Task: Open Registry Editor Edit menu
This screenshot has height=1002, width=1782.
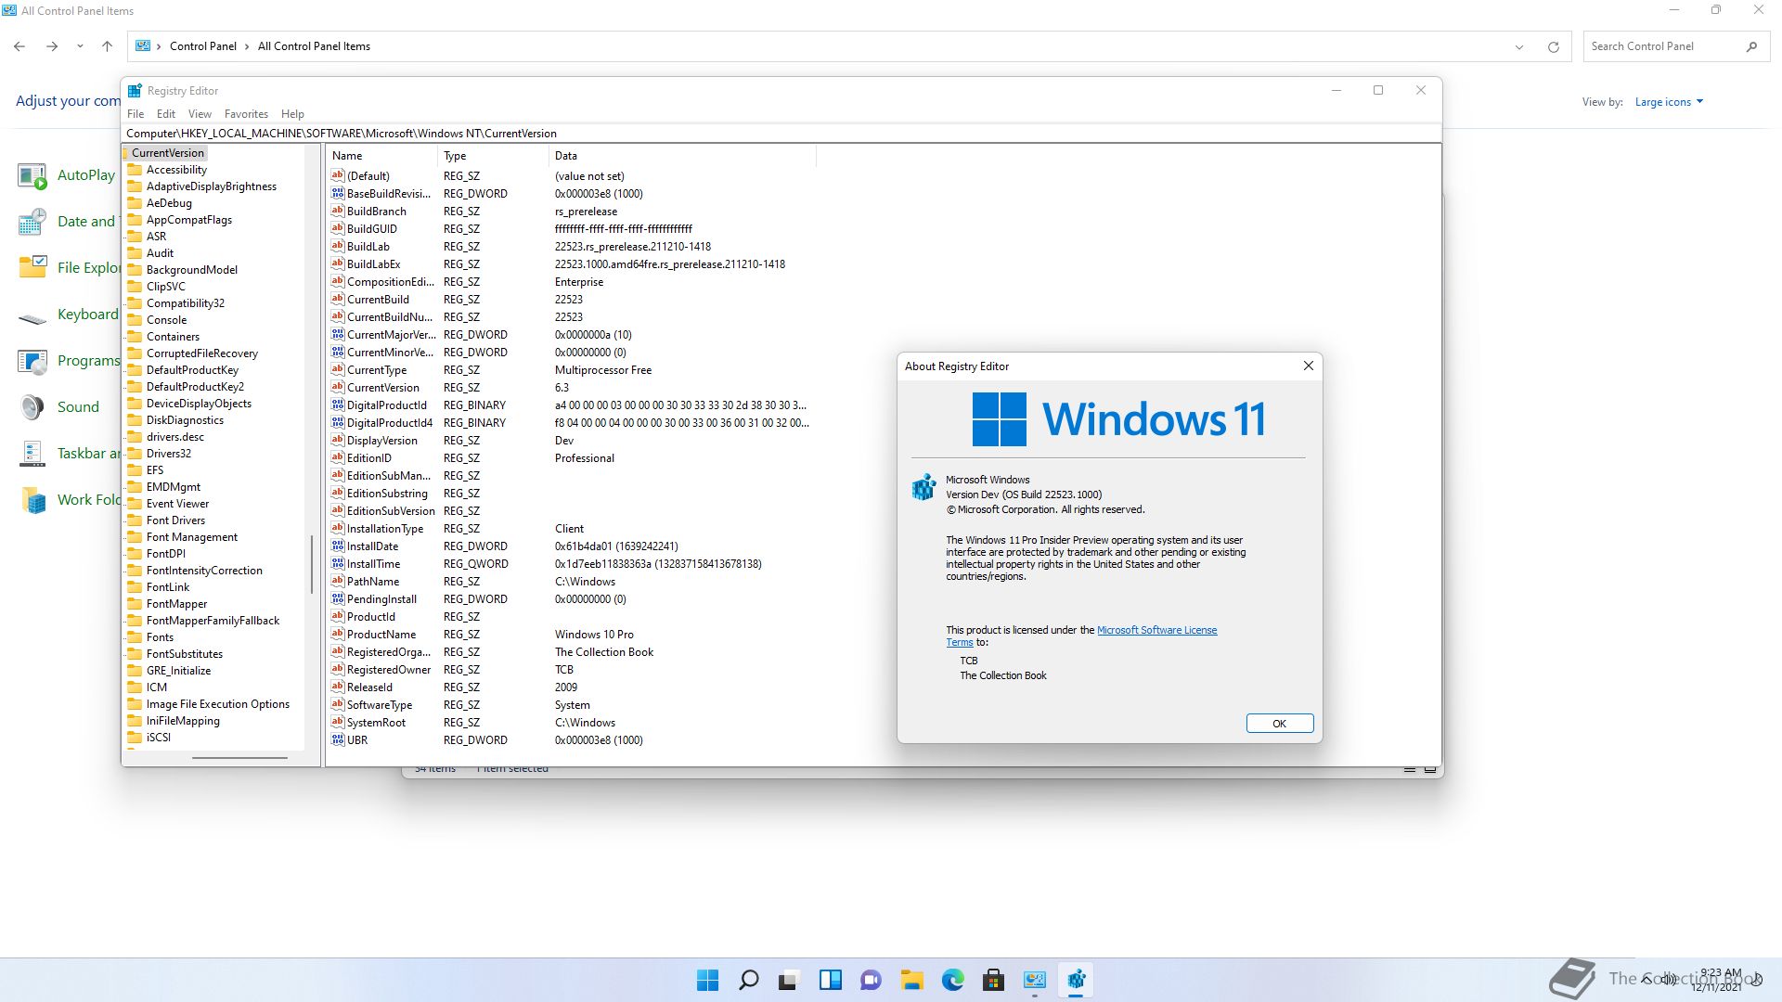Action: coord(166,114)
